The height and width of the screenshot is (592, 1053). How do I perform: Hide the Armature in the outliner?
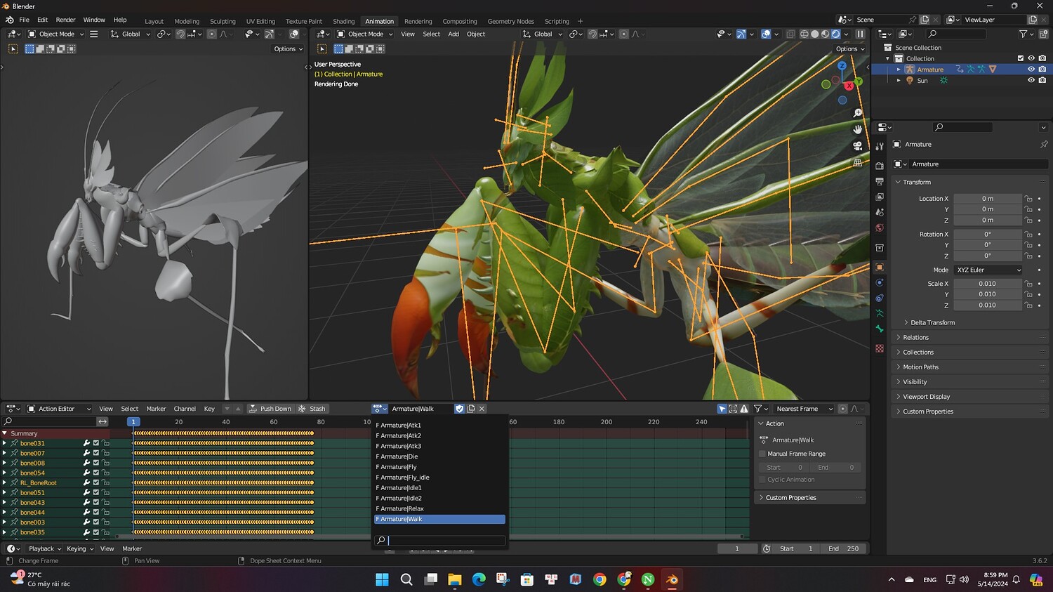point(1031,70)
